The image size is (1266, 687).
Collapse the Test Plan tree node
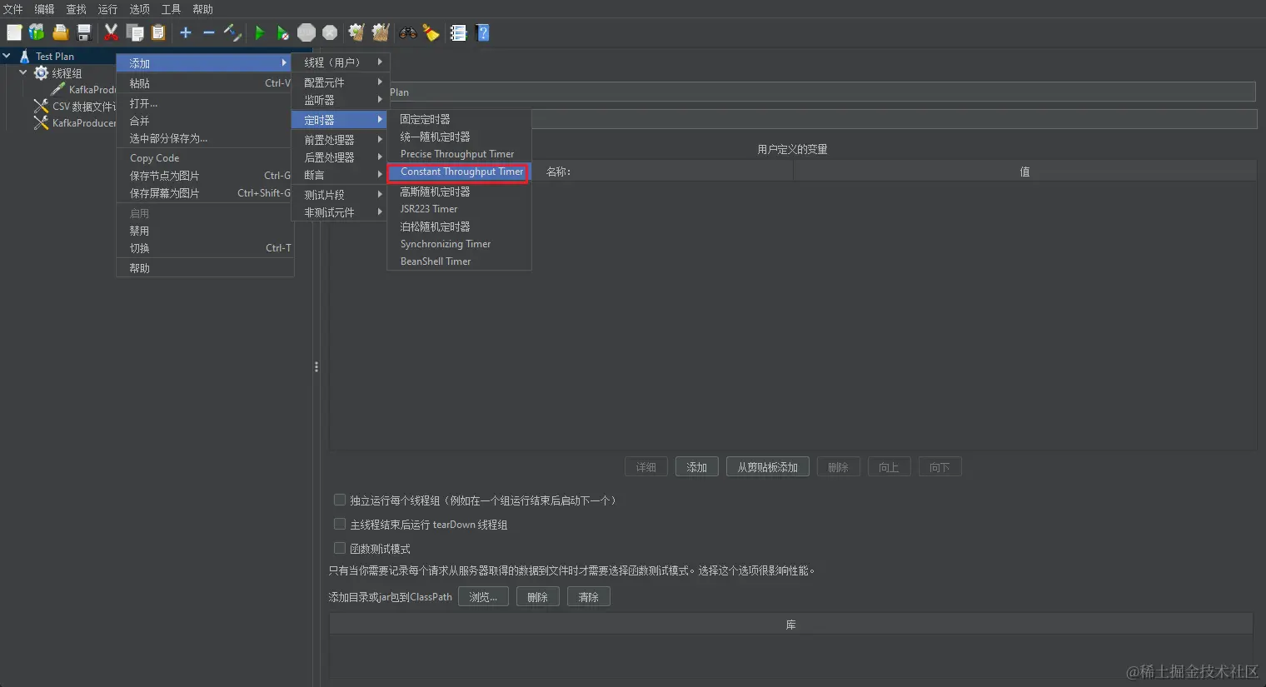[x=7, y=56]
